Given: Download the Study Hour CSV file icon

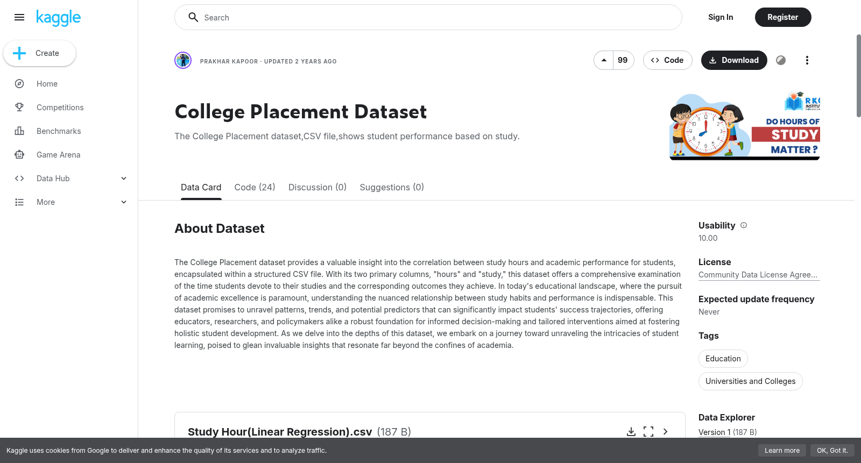Looking at the screenshot, I should [x=631, y=432].
